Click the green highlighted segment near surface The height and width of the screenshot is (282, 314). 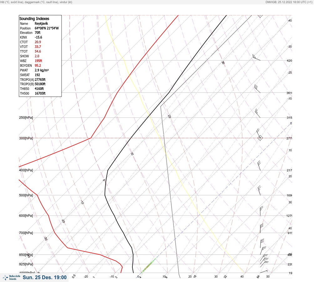(148, 266)
